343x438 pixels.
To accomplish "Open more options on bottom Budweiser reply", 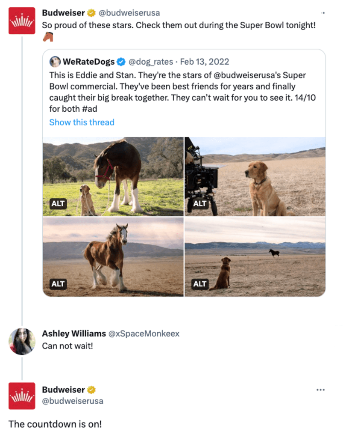I will (320, 390).
